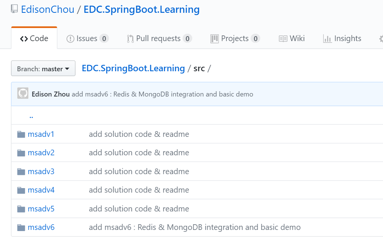The image size is (383, 245).
Task: Go to the Projects tab
Action: click(235, 38)
